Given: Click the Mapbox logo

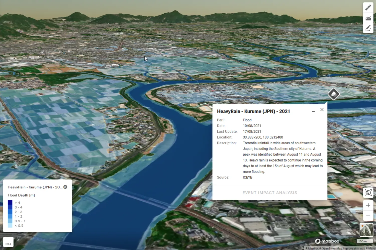Looking at the screenshot, I should (x=327, y=241).
